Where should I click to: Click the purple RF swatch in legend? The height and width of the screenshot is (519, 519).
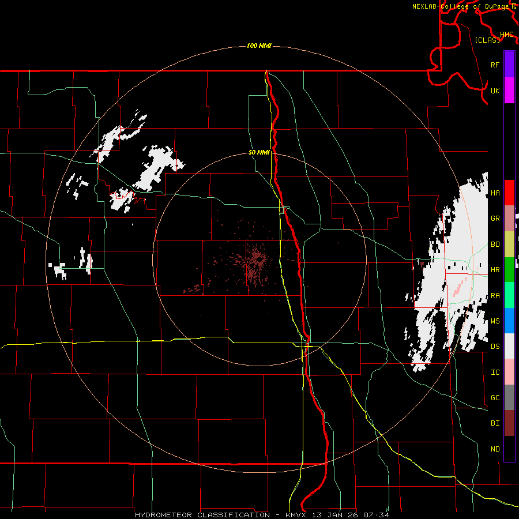pyautogui.click(x=509, y=65)
